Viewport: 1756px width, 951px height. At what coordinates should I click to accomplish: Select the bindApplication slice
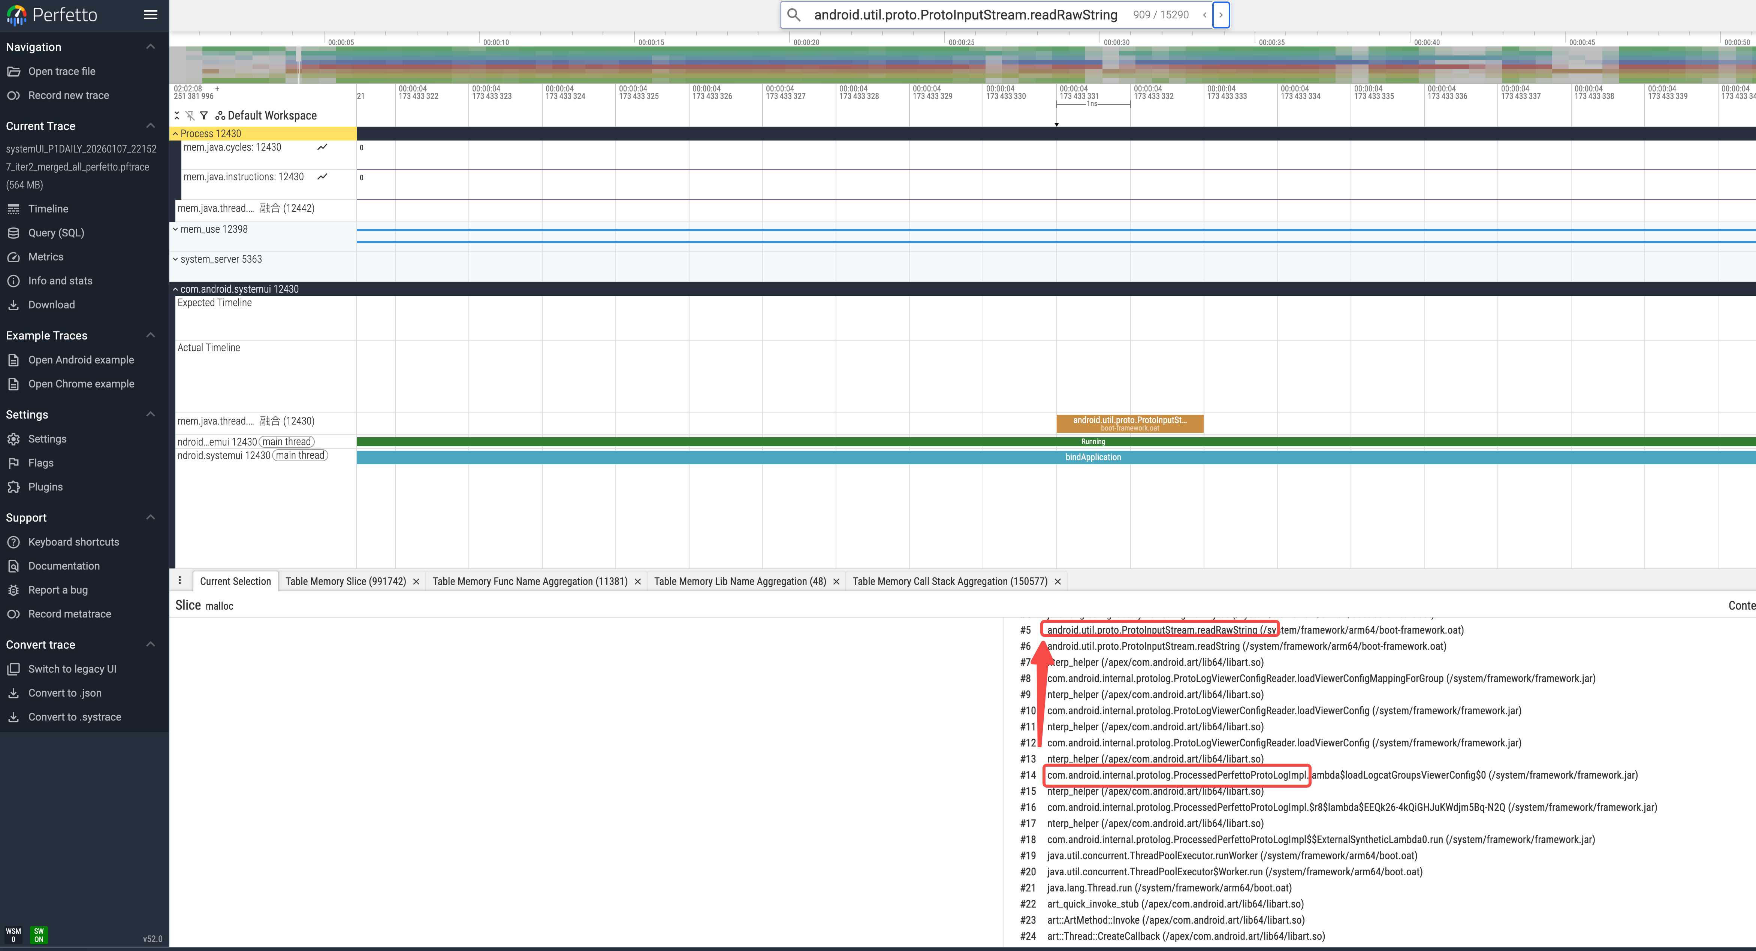pos(1056,457)
